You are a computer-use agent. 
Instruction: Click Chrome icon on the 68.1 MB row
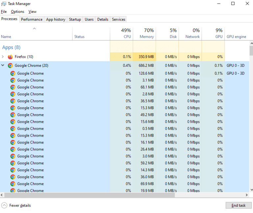(x=13, y=87)
